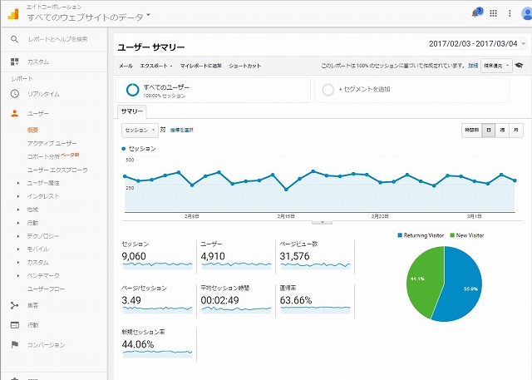Expand the インタレスト tree item
Image resolution: width=532 pixels, height=380 pixels.
[18, 196]
